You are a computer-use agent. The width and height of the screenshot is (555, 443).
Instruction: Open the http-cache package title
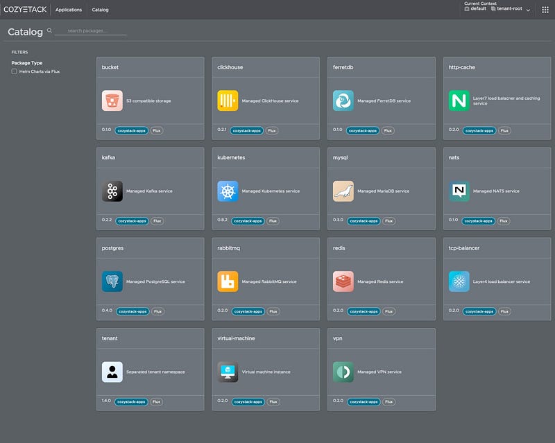pos(461,67)
